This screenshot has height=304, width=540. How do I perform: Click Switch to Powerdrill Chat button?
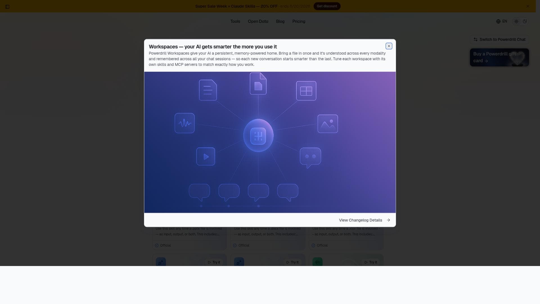pos(499,39)
